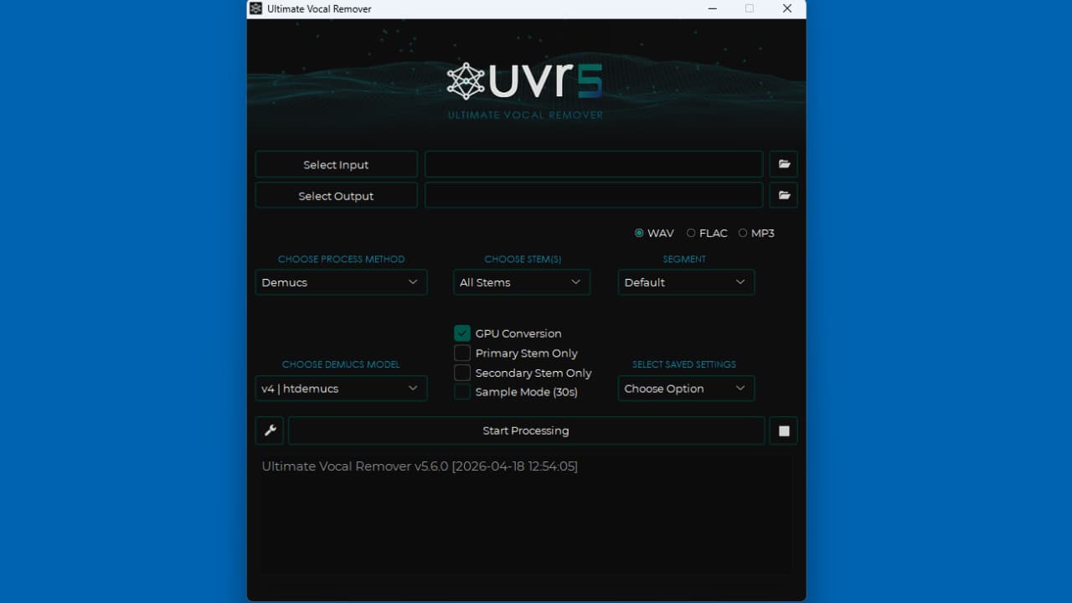
Task: Open advanced settings with the wrench icon
Action: point(269,430)
